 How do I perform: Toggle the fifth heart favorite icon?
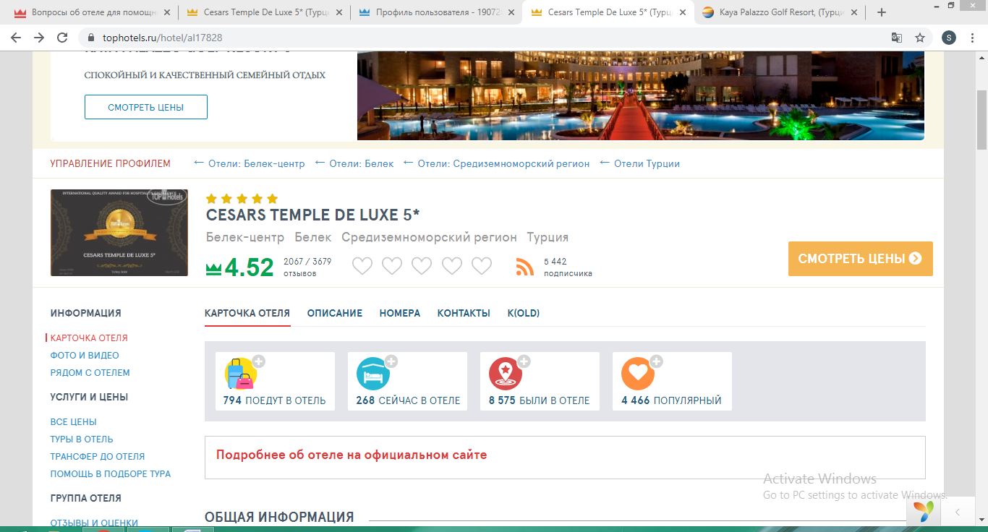click(482, 266)
